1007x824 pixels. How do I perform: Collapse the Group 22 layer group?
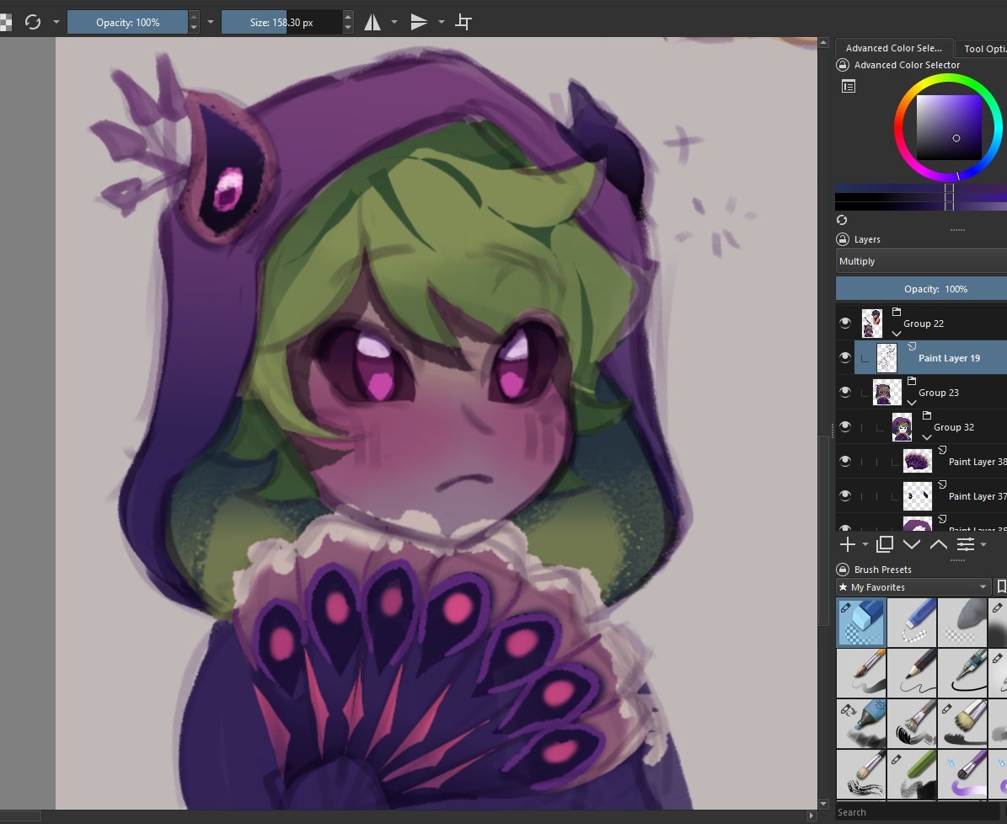point(897,334)
